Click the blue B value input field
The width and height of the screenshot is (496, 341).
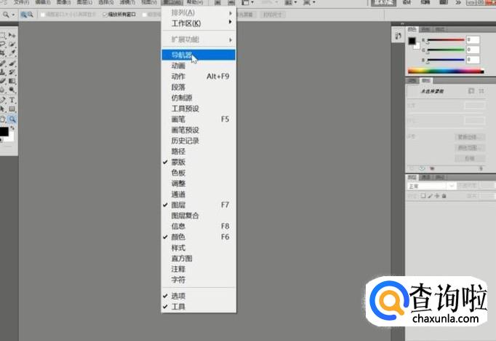pyautogui.click(x=473, y=60)
